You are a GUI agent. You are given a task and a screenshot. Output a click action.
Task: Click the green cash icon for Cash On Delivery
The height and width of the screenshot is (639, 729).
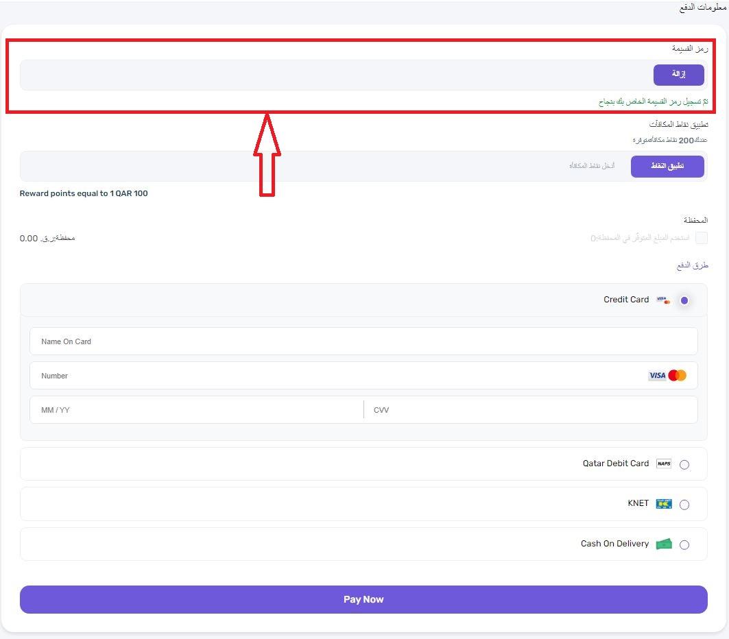click(x=664, y=544)
